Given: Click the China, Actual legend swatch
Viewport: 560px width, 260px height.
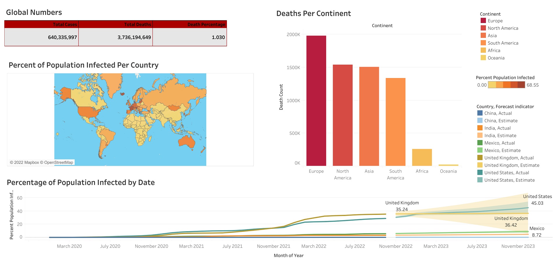Looking at the screenshot, I should pos(480,113).
